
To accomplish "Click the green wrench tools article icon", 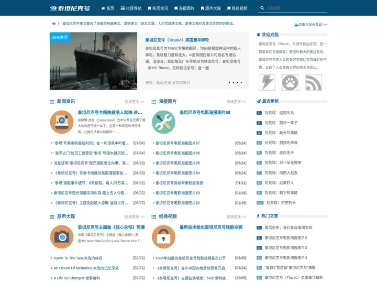I will click(163, 122).
